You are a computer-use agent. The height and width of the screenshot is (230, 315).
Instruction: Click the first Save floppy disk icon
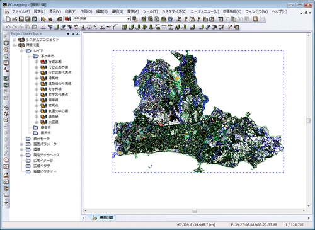[21, 20]
